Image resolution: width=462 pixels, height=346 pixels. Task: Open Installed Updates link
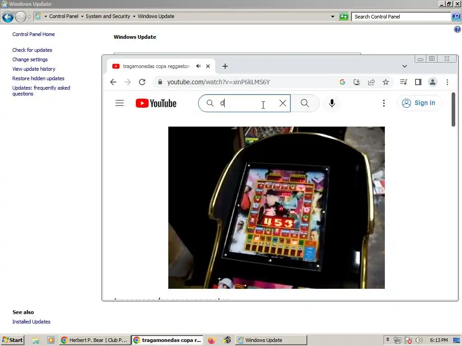tap(31, 322)
